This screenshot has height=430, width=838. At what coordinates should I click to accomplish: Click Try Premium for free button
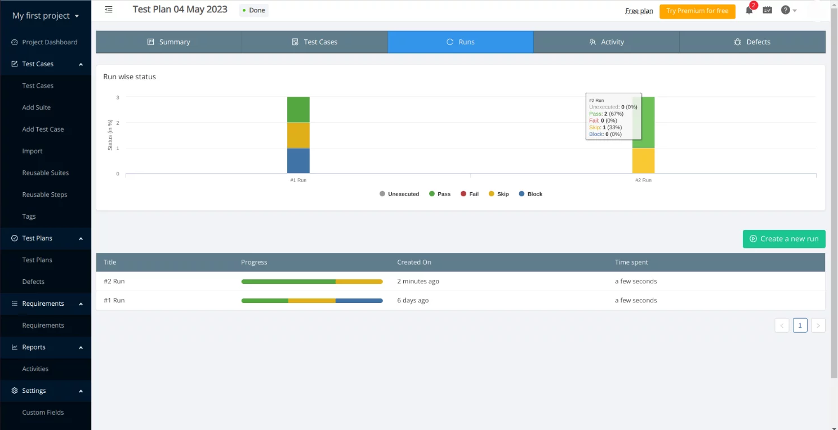pyautogui.click(x=697, y=11)
